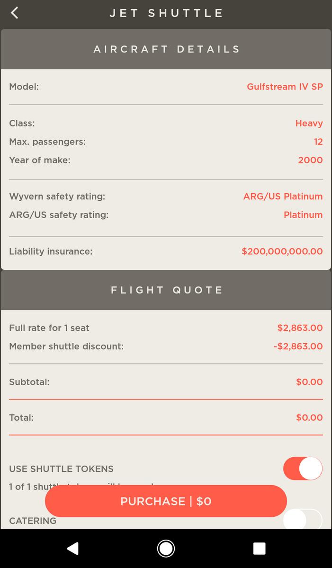This screenshot has width=332, height=568.
Task: Tap the Total $0.00 amount
Action: pyautogui.click(x=309, y=417)
